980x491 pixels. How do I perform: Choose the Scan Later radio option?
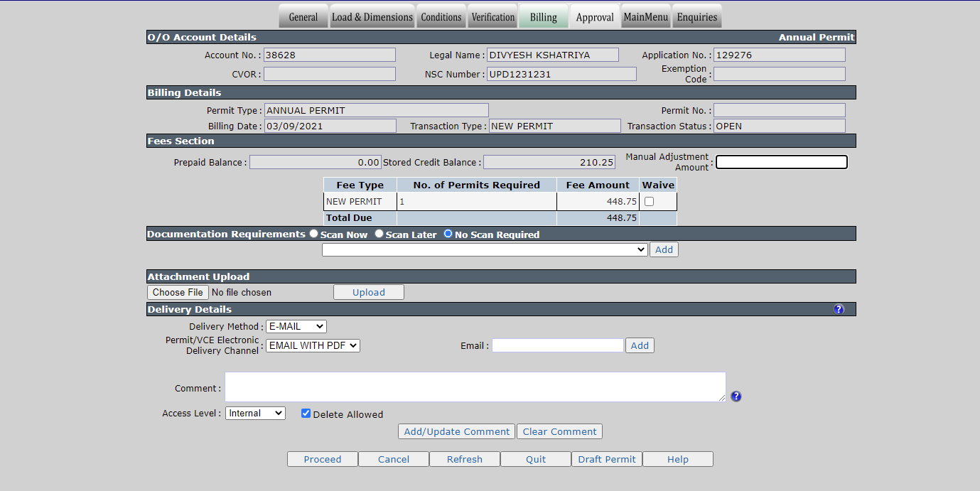coord(379,234)
